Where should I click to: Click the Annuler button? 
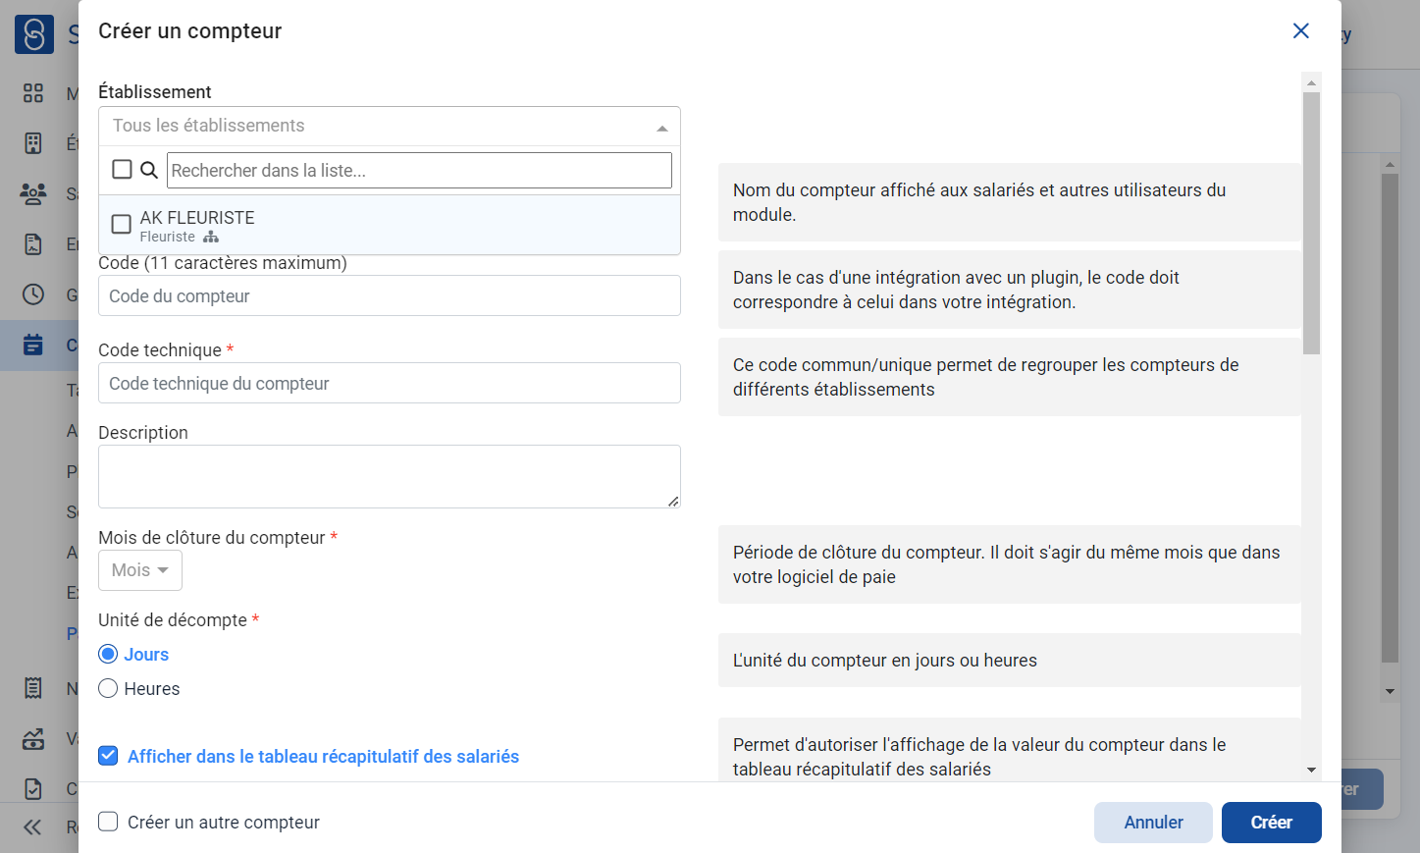click(1153, 823)
